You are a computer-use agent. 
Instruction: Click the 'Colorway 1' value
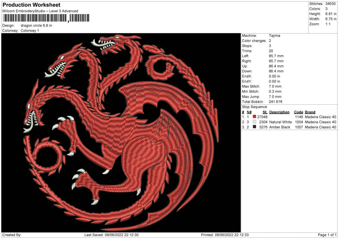(x=30, y=30)
